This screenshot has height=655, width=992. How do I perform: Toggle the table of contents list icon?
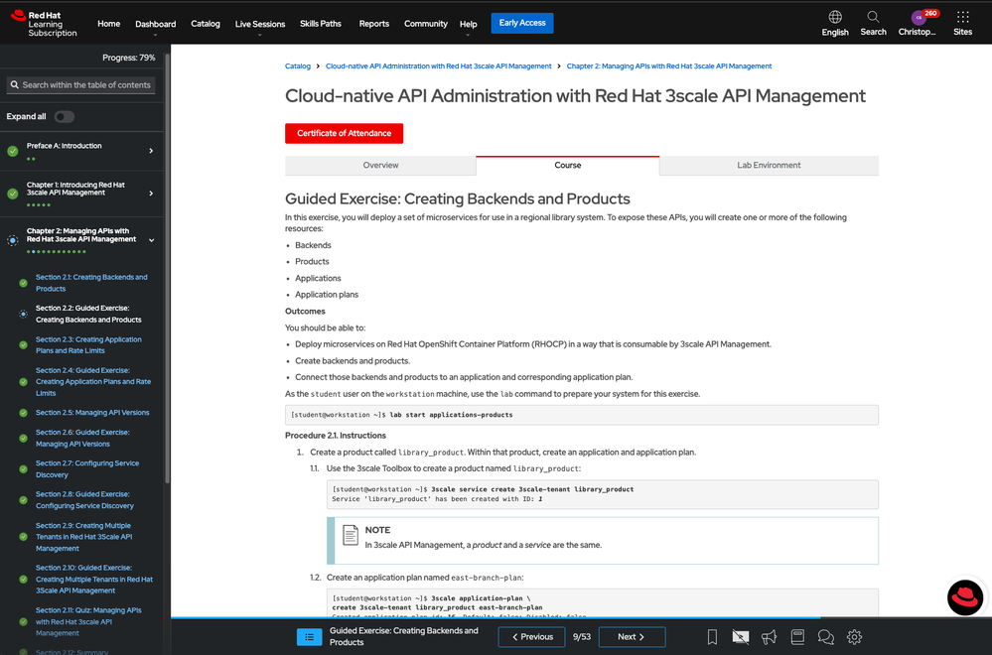tap(309, 637)
